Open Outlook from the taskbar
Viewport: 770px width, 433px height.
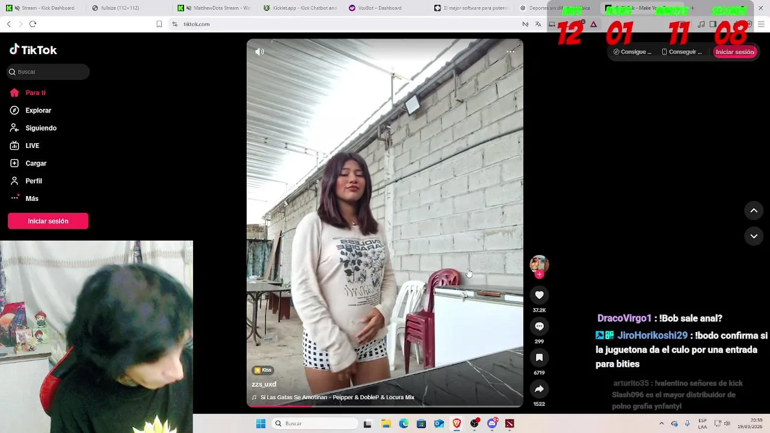click(439, 423)
